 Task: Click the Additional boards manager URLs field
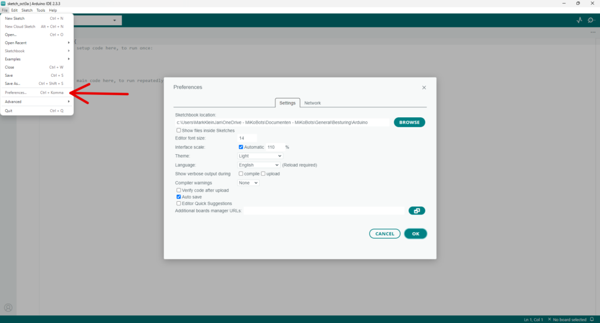[x=324, y=211]
